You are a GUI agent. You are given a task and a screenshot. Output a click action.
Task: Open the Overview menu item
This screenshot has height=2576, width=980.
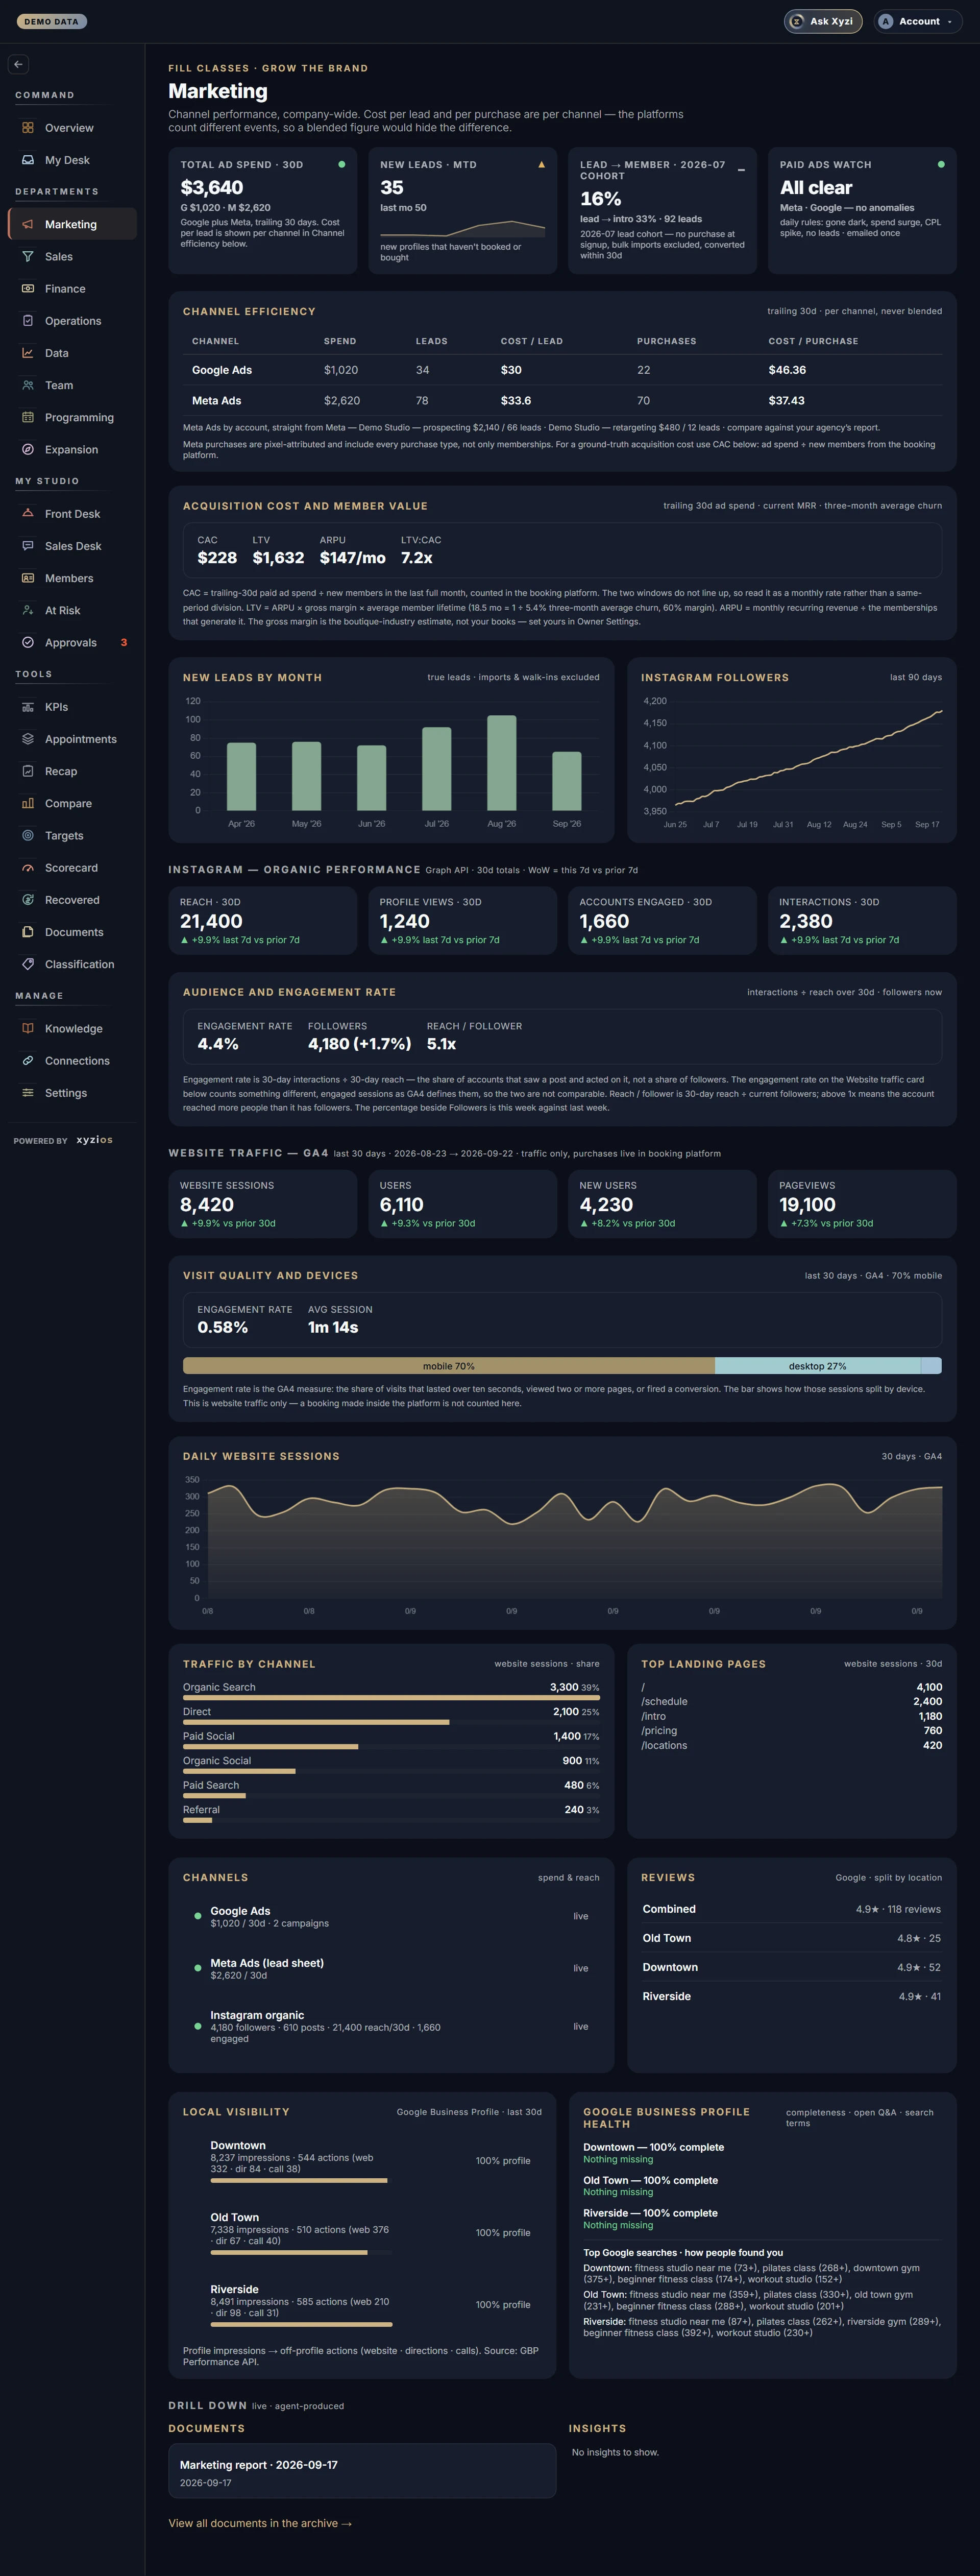[72, 128]
